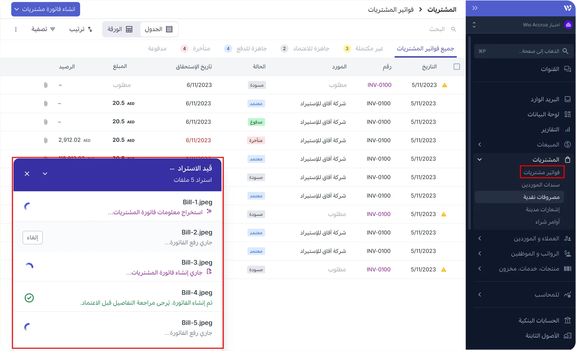
Task: Check the select-all checkbox in the table header
Action: (457, 67)
